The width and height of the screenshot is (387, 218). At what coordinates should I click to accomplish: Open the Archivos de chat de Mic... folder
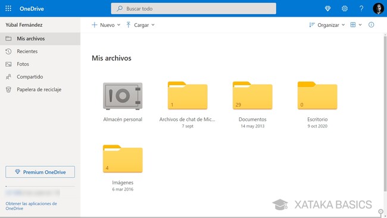pos(188,95)
